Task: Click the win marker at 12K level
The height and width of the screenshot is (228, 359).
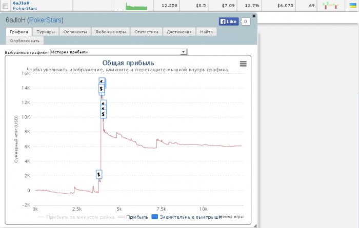Action: pyautogui.click(x=103, y=103)
